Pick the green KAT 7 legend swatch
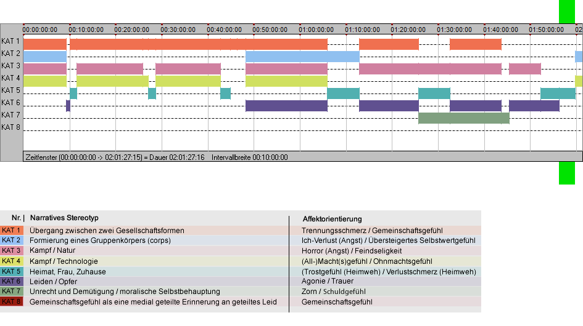The image size is (583, 326). coord(12,291)
